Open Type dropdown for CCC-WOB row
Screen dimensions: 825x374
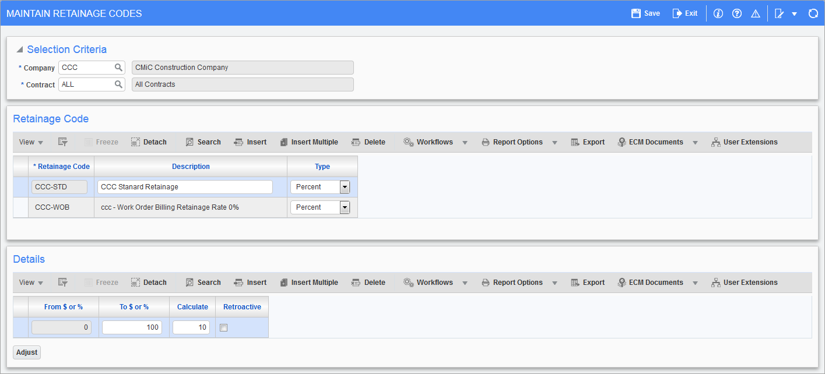click(x=345, y=207)
